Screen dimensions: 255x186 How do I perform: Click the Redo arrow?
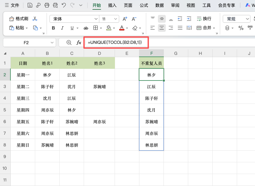72,5
